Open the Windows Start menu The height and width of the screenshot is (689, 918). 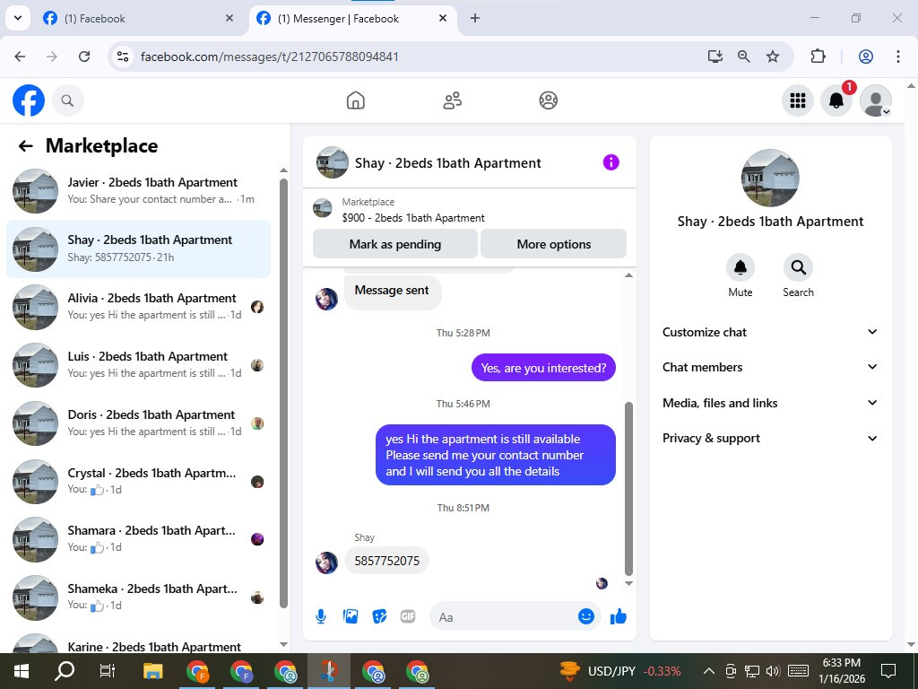pyautogui.click(x=22, y=671)
